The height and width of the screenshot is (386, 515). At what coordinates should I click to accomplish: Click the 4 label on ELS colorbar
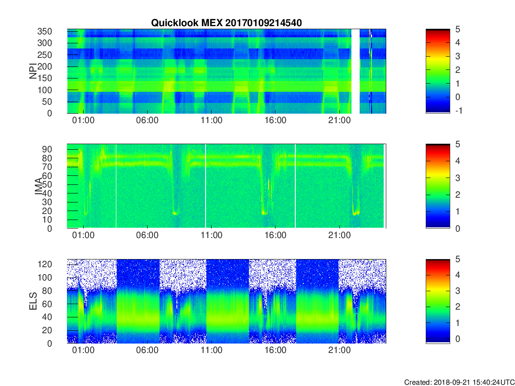click(459, 275)
